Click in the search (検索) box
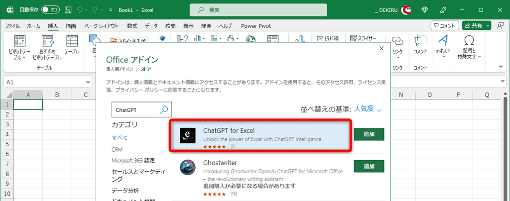This screenshot has width=510, height=201. pos(258,10)
